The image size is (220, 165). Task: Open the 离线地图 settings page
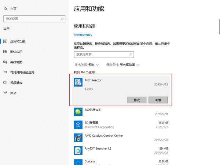coord(16,62)
